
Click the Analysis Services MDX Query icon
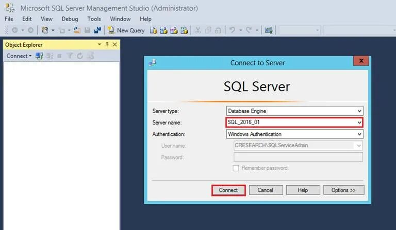[163, 30]
